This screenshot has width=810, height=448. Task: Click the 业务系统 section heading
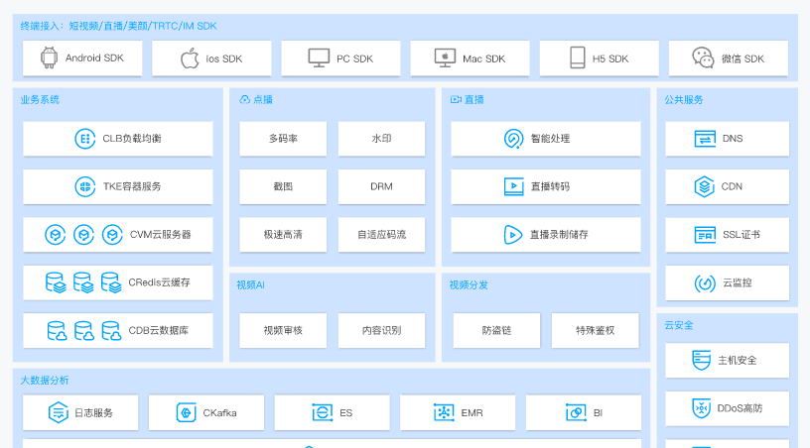[x=40, y=99]
